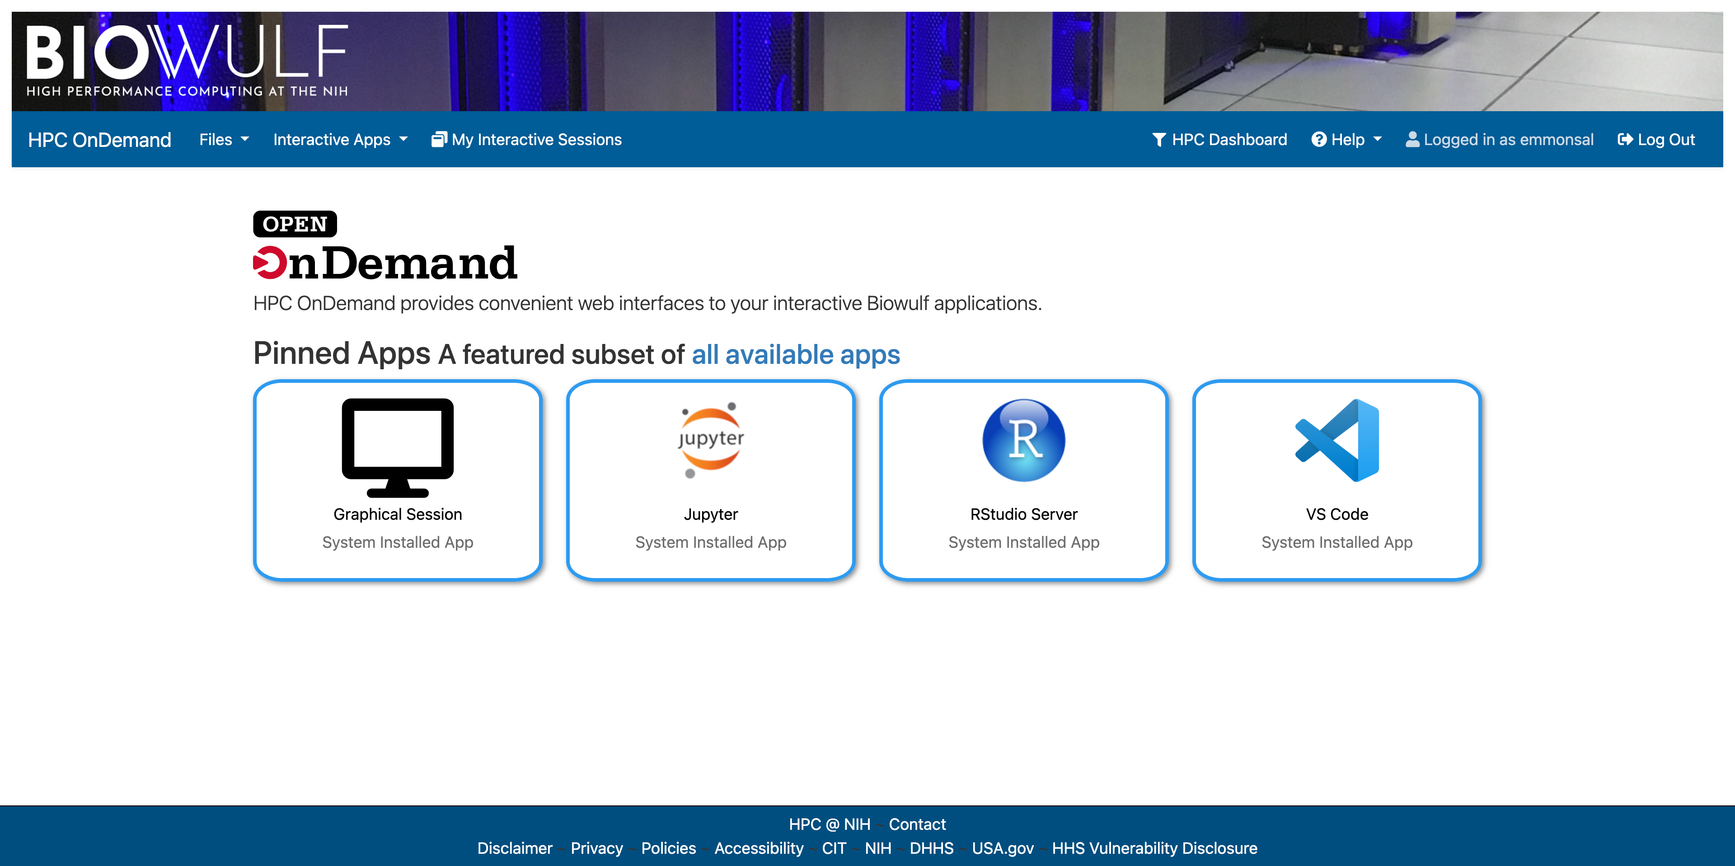This screenshot has width=1735, height=866.
Task: Open HHS Vulnerability Disclosure link
Action: pos(1154,848)
